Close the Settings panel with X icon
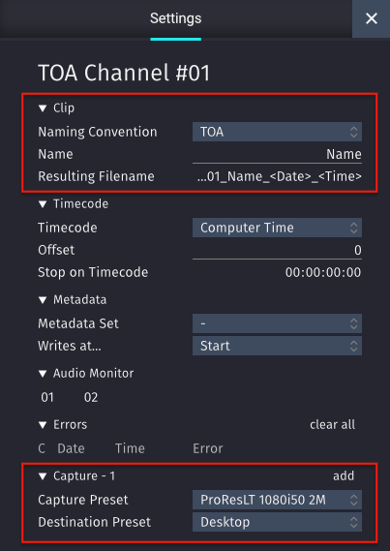This screenshot has width=390, height=551. pos(371,18)
